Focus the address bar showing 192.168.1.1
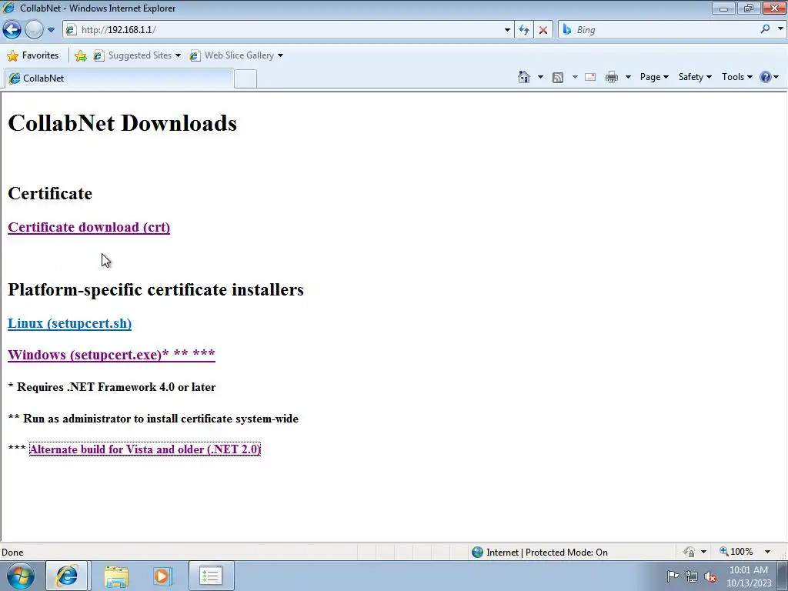Viewport: 788px width, 591px height. click(x=289, y=30)
